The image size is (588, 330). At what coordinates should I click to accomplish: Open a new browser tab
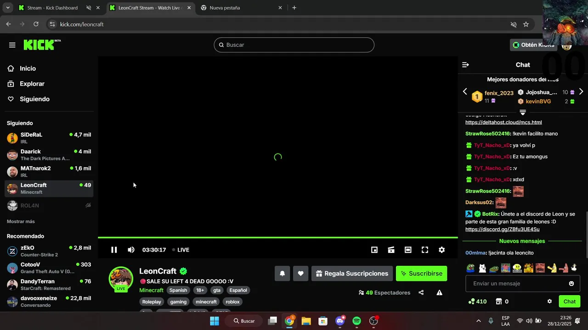pos(294,8)
